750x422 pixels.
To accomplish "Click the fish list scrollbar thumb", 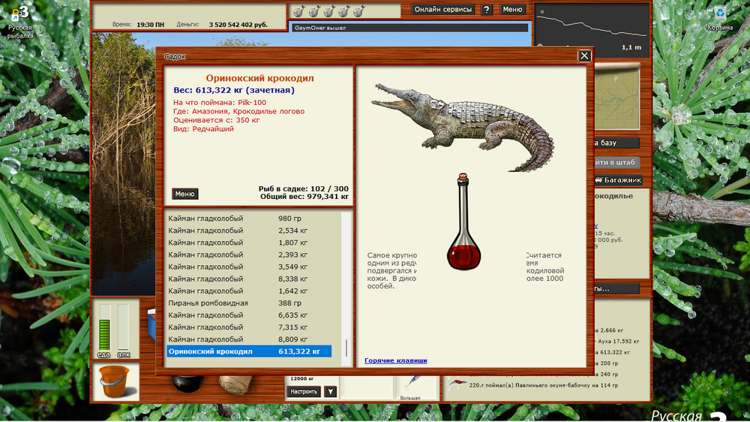I will pyautogui.click(x=346, y=348).
